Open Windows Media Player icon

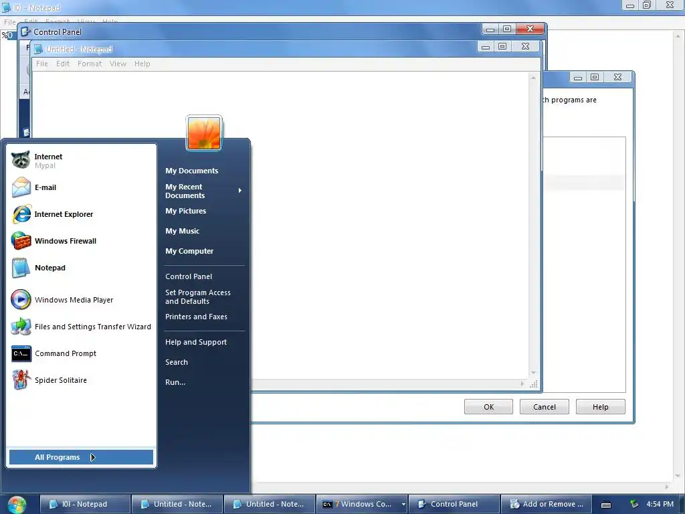[x=21, y=300]
